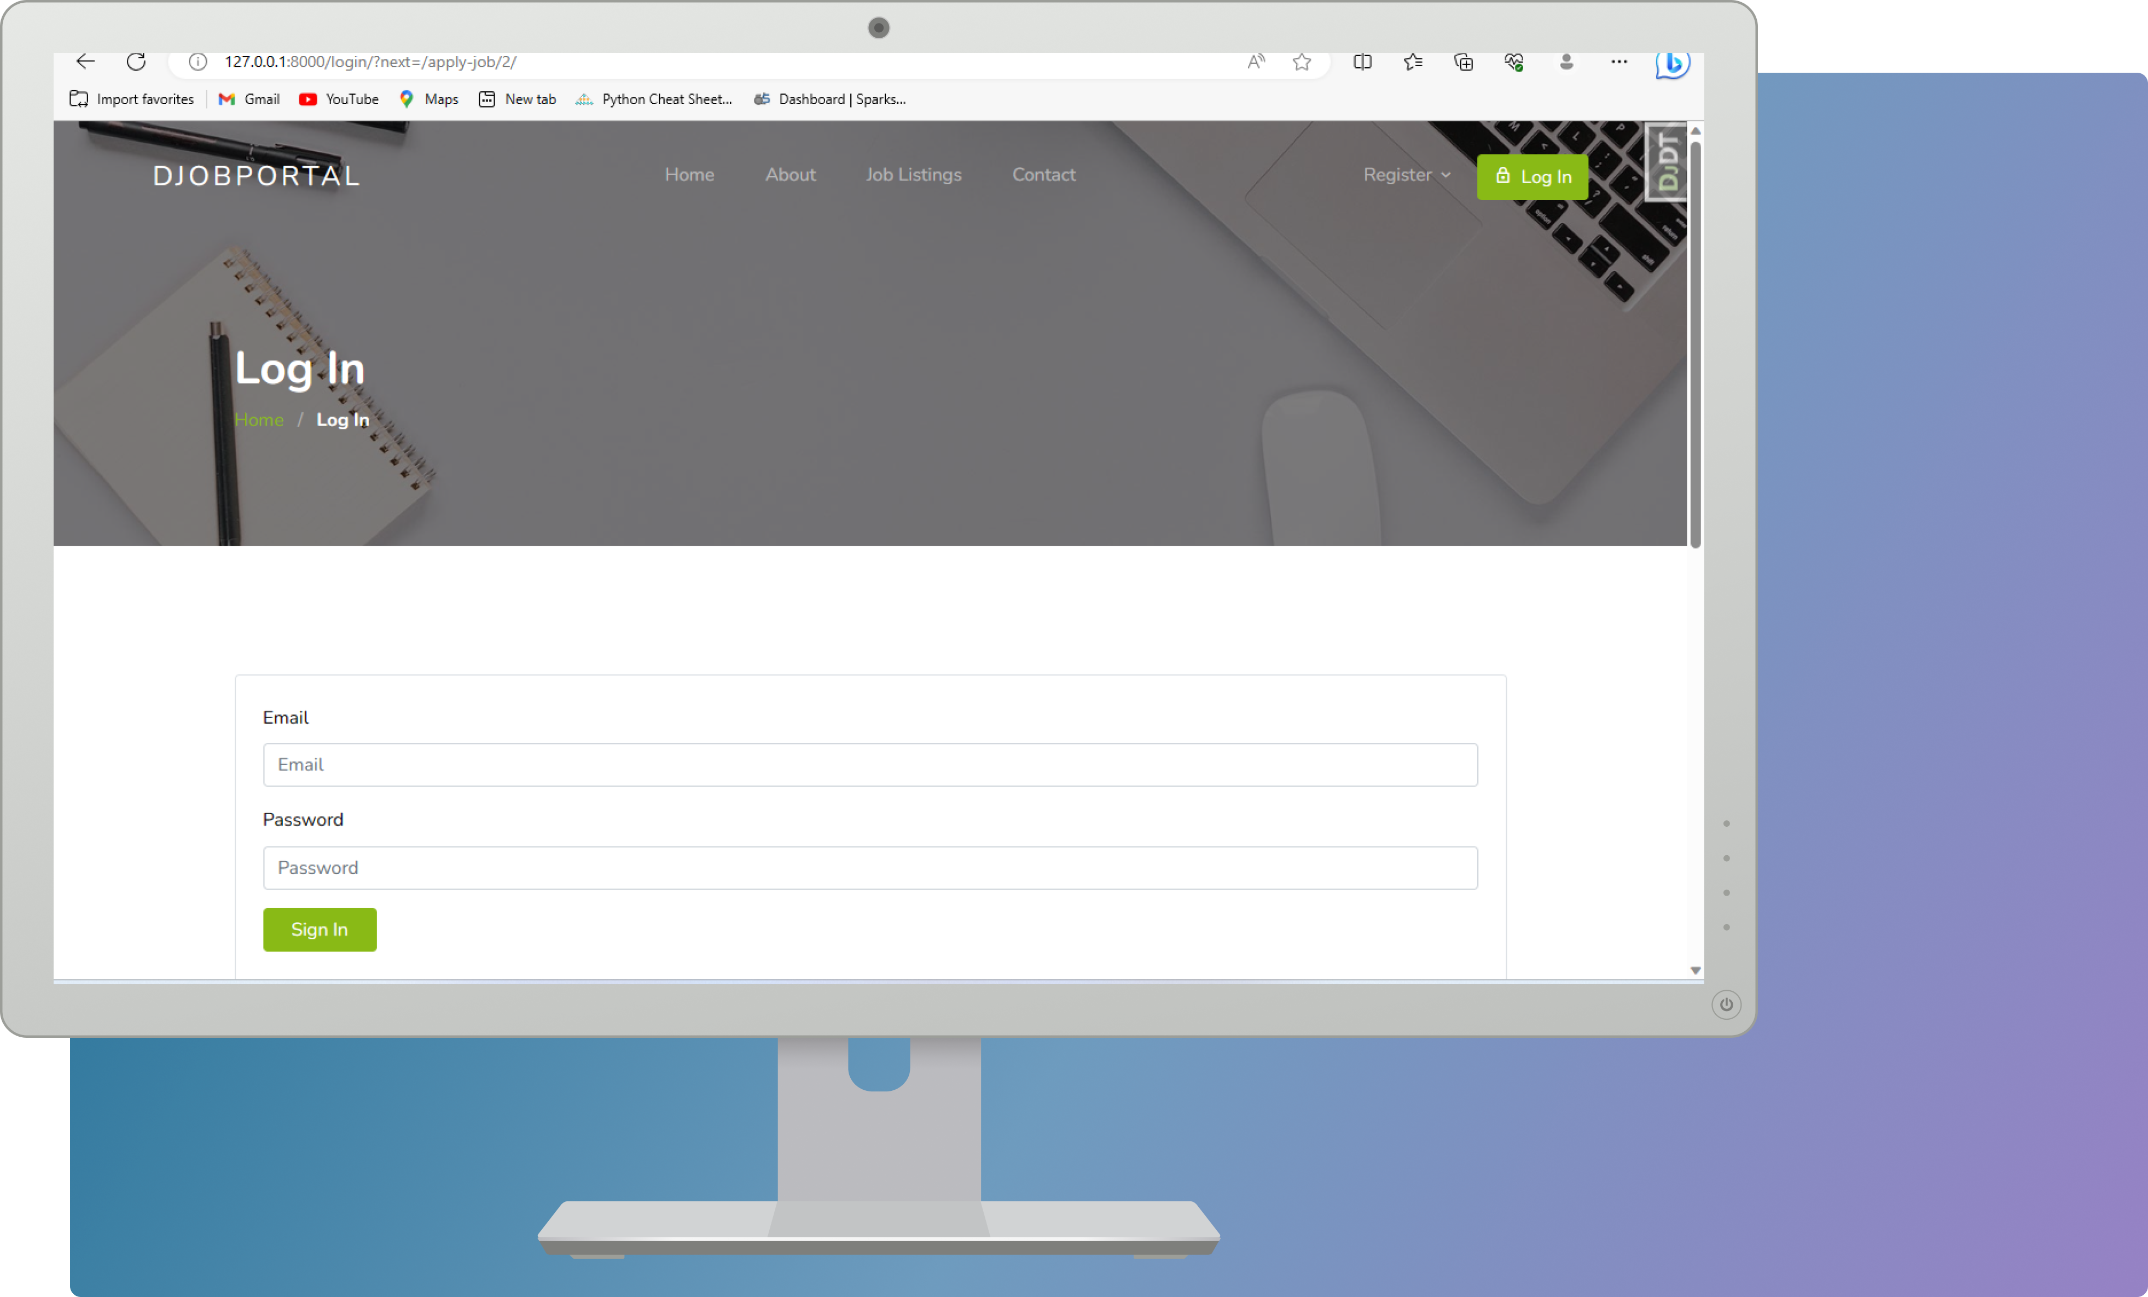This screenshot has width=2148, height=1297.
Task: Click the Lock icon on Log In button
Action: [x=1503, y=175]
